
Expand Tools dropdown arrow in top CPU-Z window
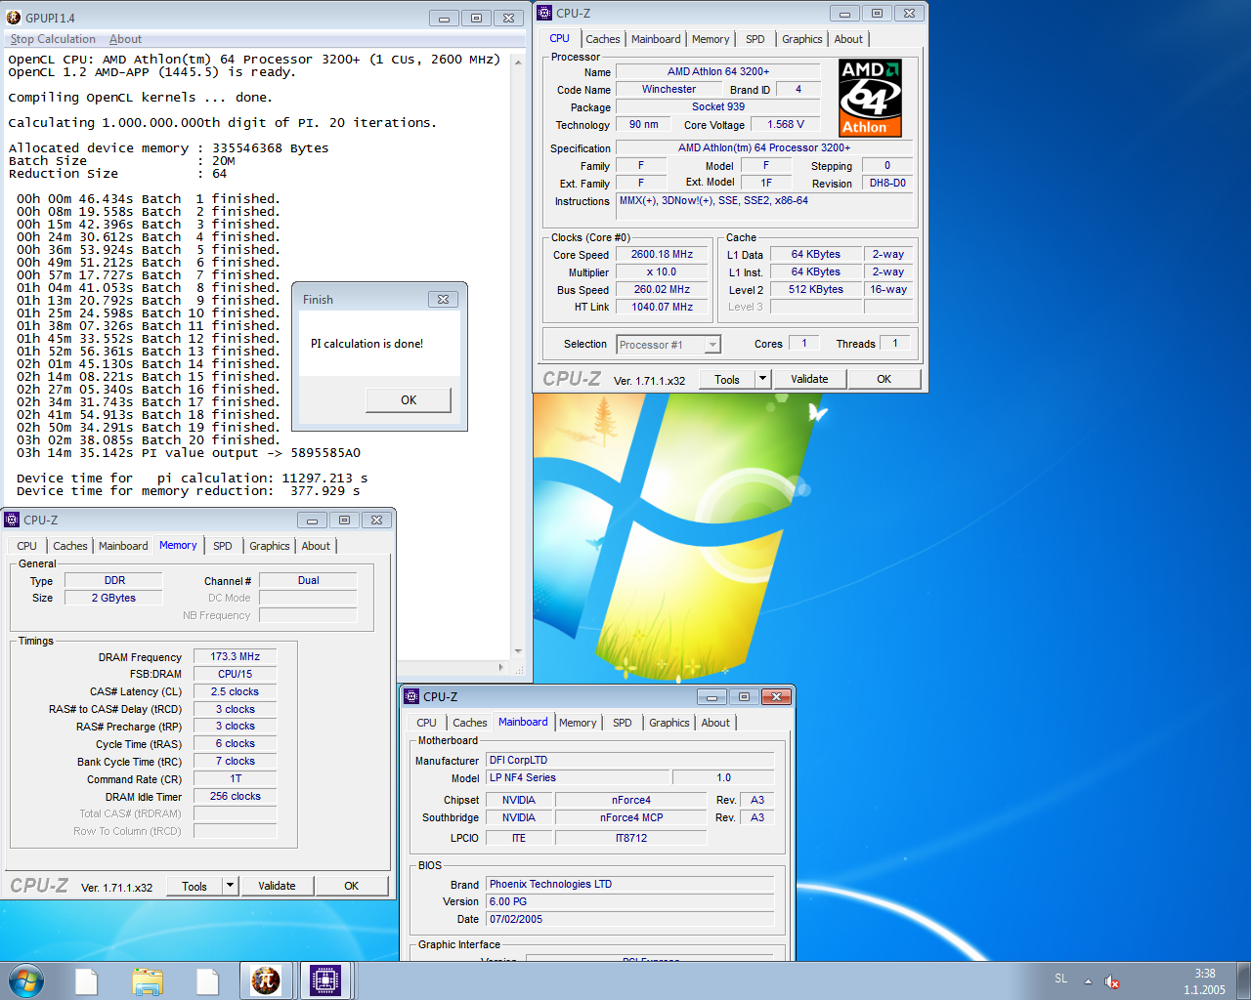pyautogui.click(x=763, y=379)
